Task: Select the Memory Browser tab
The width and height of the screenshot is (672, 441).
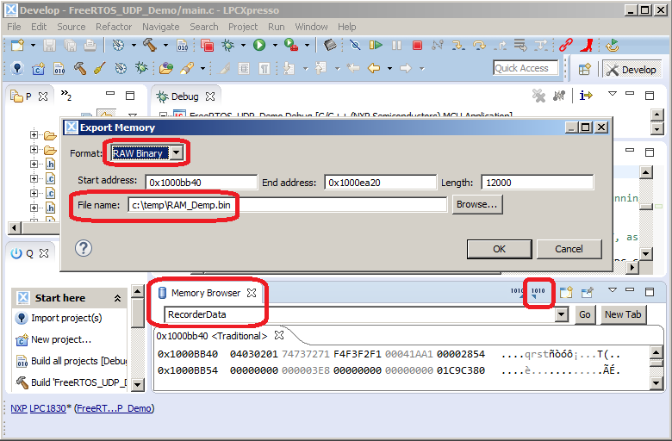Action: [205, 293]
